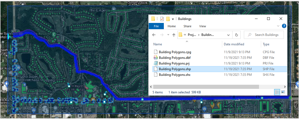Open the File menu
Screen dimensions: 299x119
(156, 26)
